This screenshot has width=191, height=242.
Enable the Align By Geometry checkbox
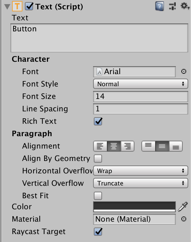[98, 159]
